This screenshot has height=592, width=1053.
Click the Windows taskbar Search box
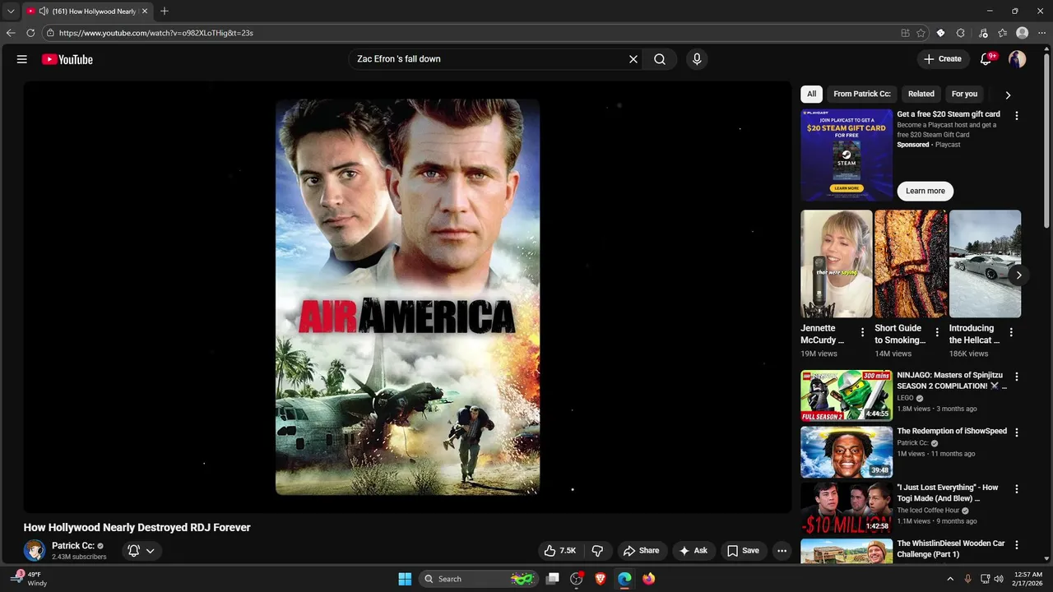click(478, 579)
